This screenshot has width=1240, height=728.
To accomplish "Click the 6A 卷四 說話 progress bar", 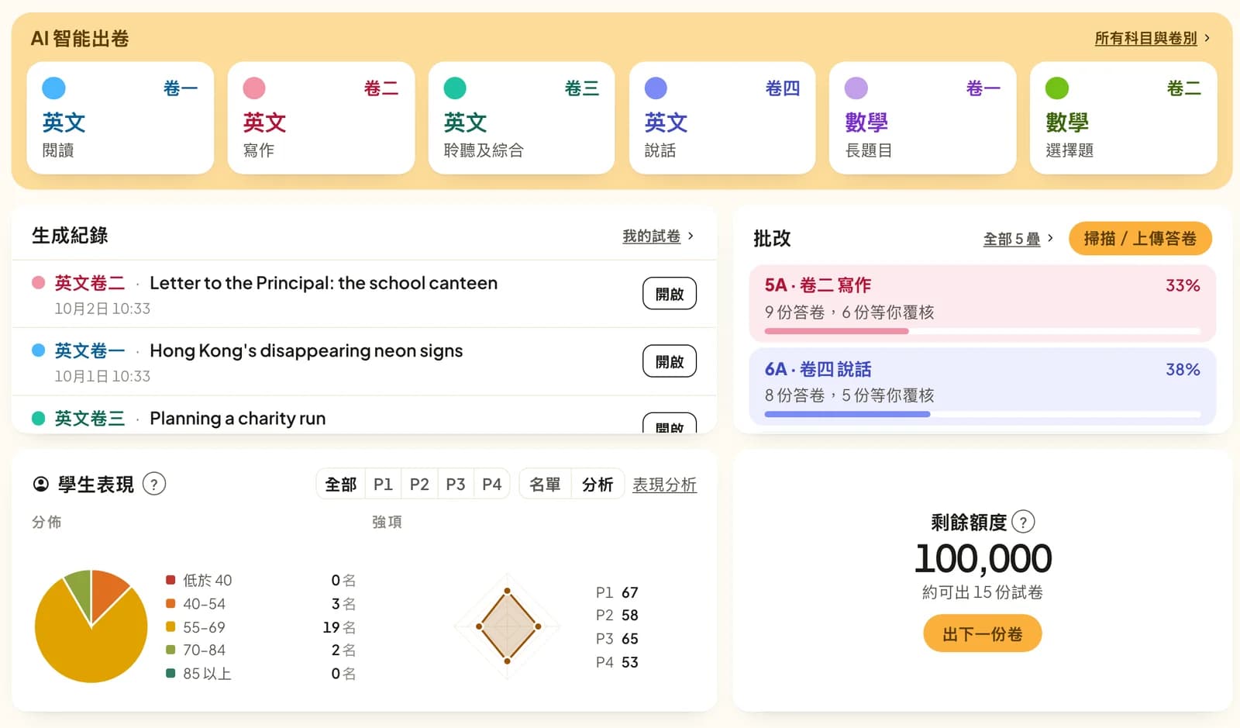I will click(982, 414).
